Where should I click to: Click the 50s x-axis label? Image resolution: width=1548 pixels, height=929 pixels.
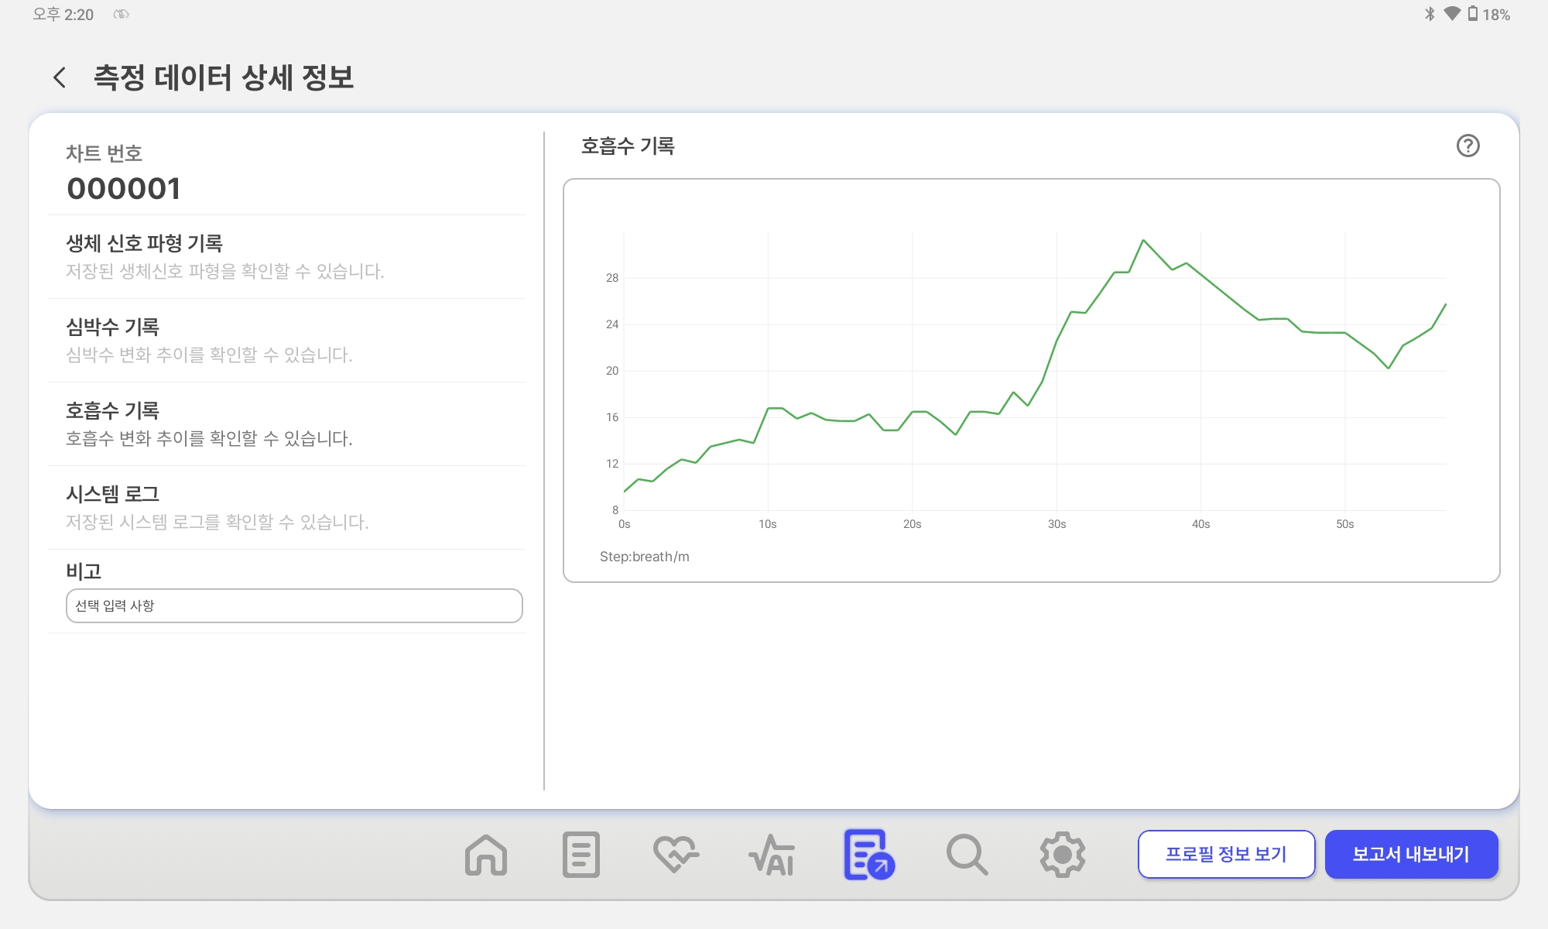(1344, 524)
